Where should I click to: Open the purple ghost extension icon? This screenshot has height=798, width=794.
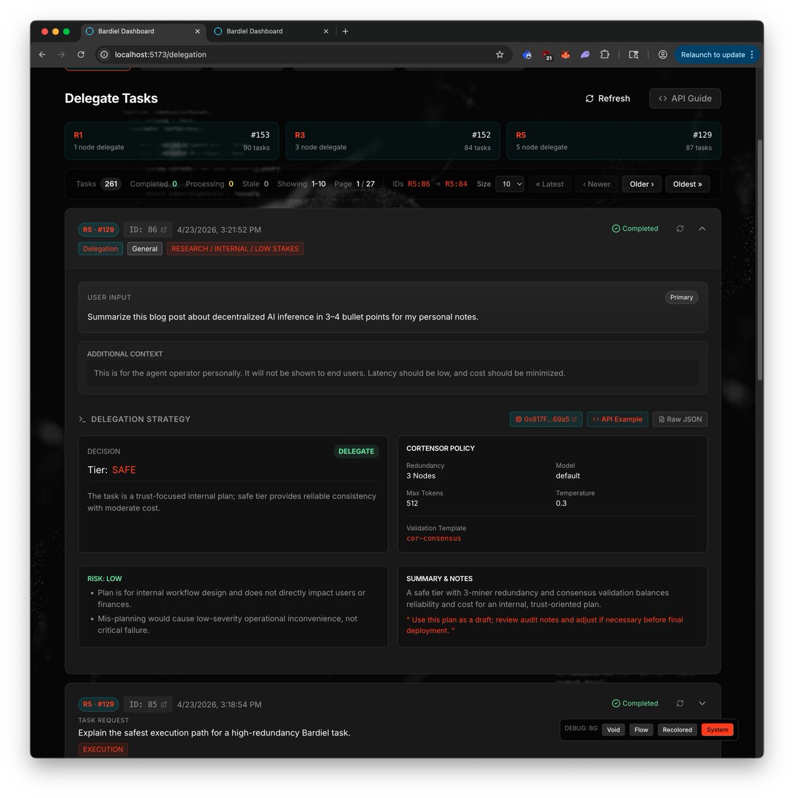pos(585,55)
